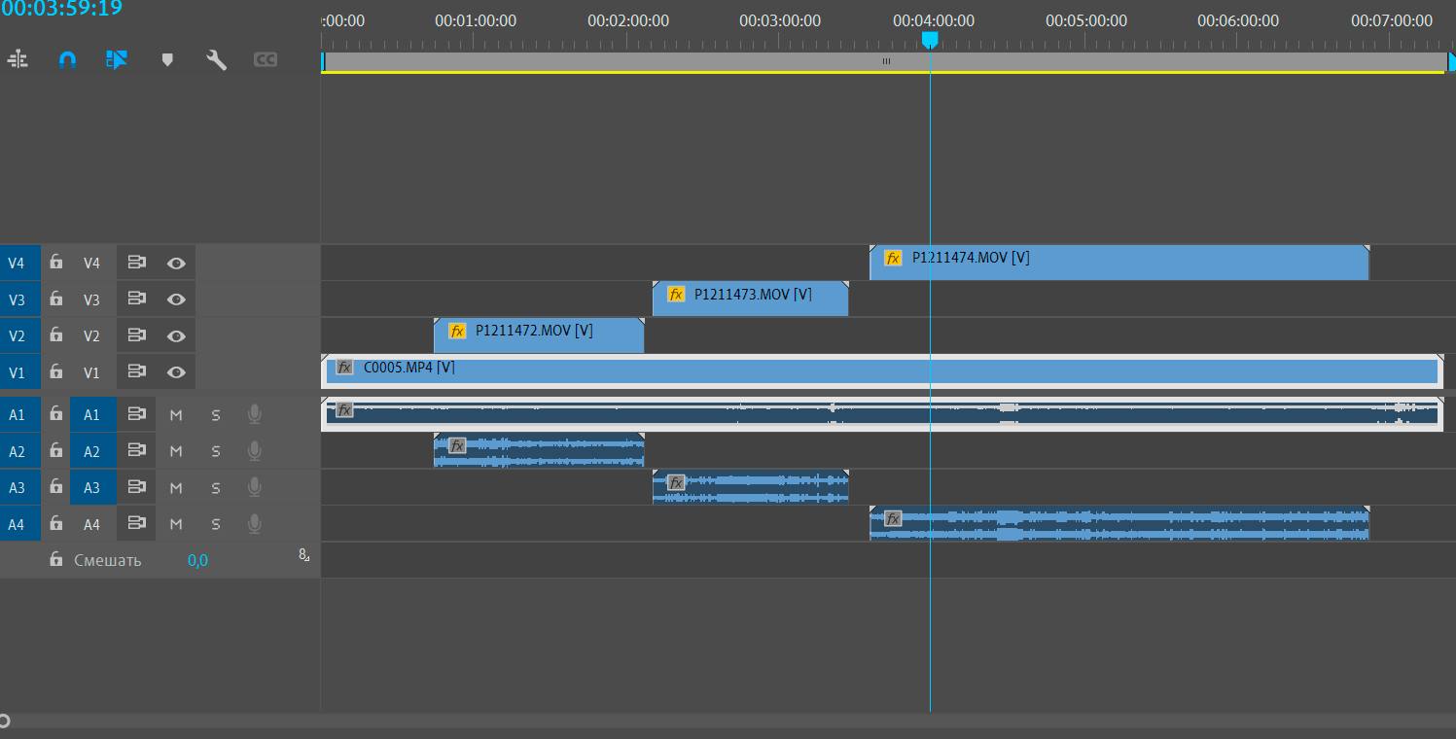Click the Смешать mix track label

[x=108, y=560]
